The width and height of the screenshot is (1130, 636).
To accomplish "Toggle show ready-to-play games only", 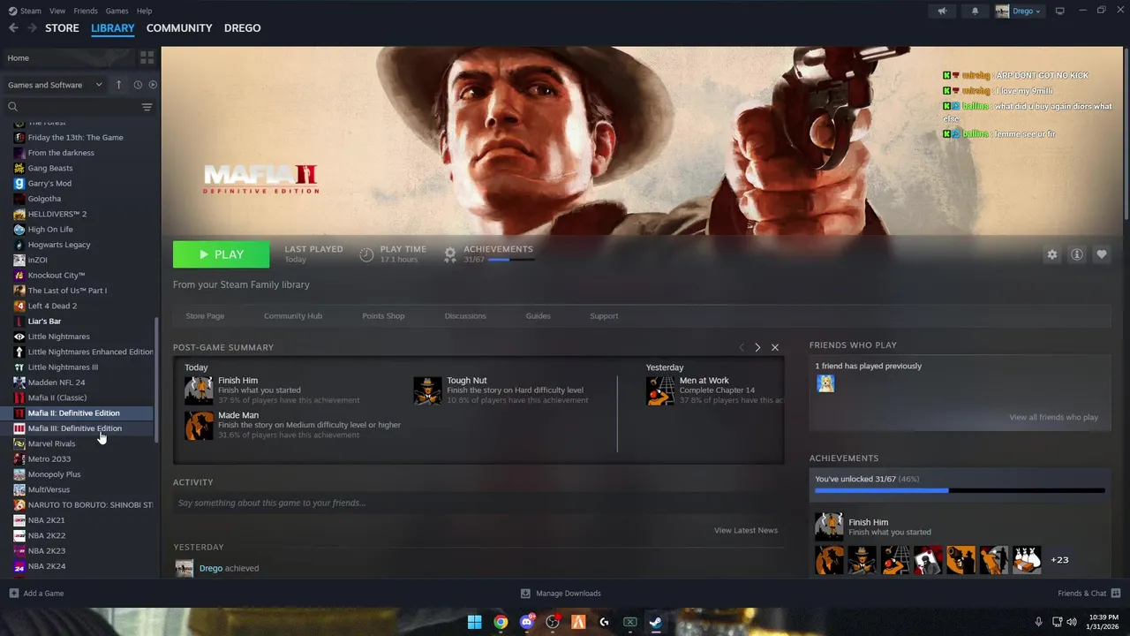I will coord(153,85).
